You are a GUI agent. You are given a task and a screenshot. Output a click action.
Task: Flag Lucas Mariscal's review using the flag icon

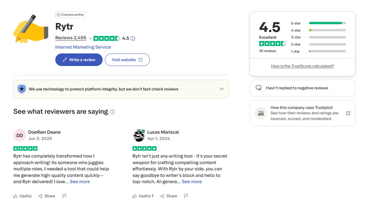coord(186,196)
